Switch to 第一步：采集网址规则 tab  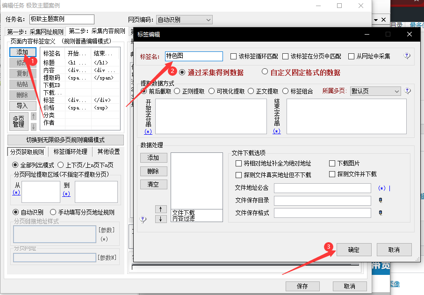pyautogui.click(x=35, y=32)
